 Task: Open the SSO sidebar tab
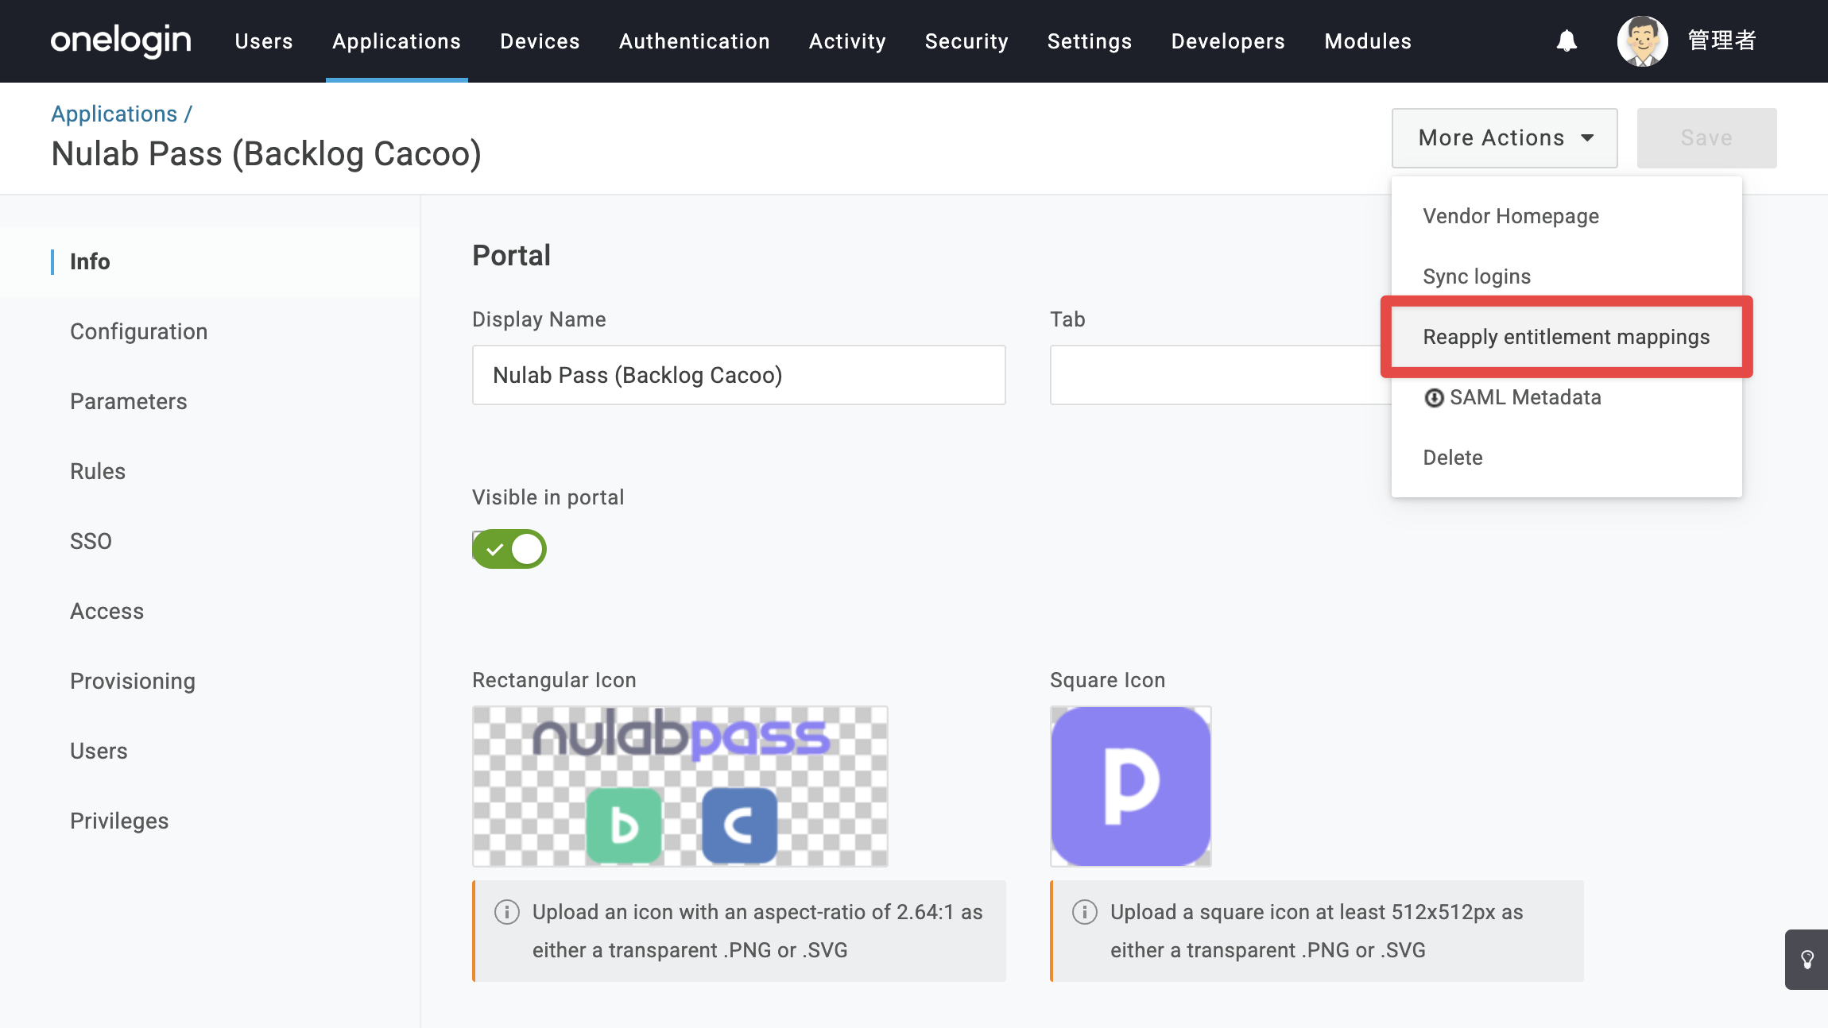point(210,541)
